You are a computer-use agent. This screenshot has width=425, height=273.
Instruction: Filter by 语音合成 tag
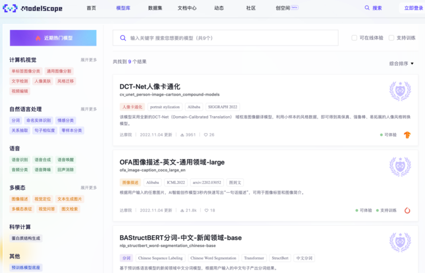43,160
